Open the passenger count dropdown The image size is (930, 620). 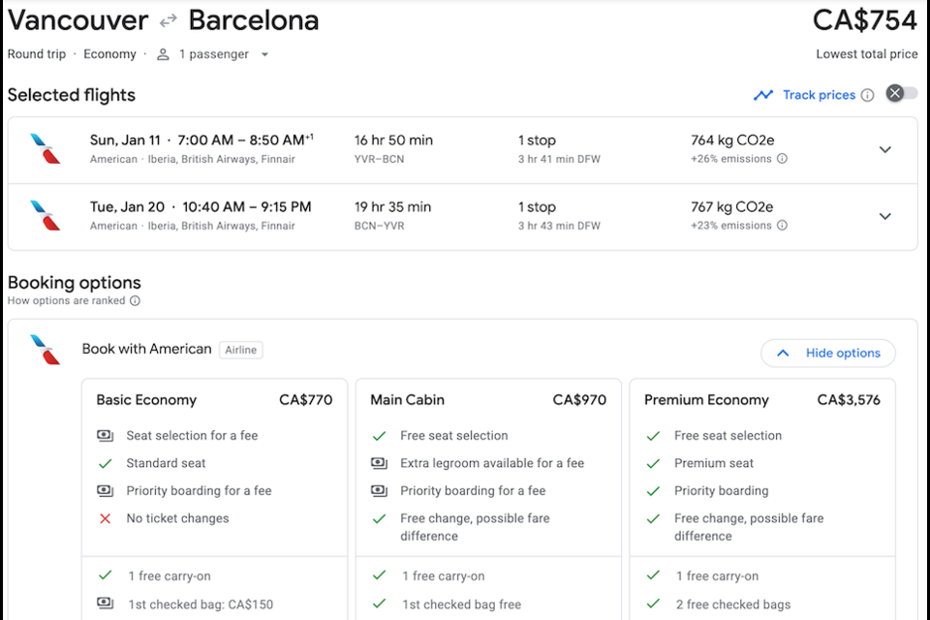click(264, 54)
